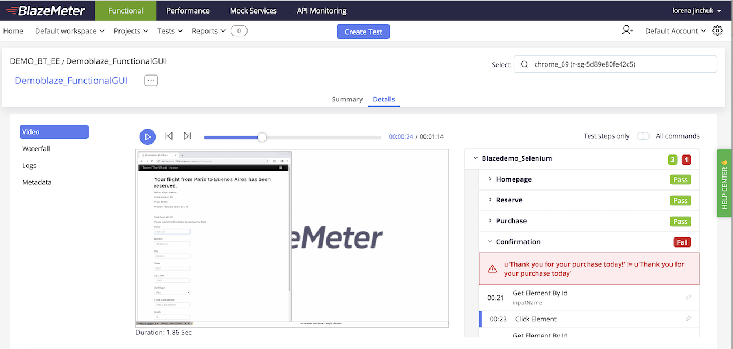Switch to the API Monitoring tab
The height and width of the screenshot is (349, 733).
tap(321, 11)
